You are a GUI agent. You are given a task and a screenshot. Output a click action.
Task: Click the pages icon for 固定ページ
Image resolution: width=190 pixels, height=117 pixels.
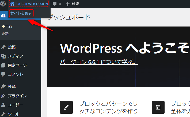point(3,65)
